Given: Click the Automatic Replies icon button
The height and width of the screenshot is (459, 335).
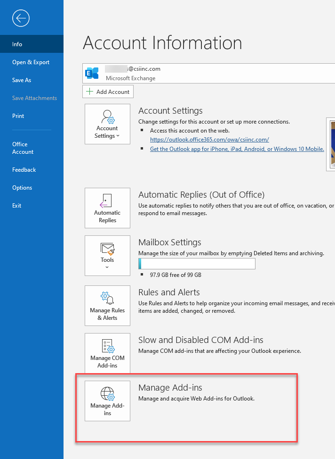Looking at the screenshot, I should pyautogui.click(x=107, y=208).
